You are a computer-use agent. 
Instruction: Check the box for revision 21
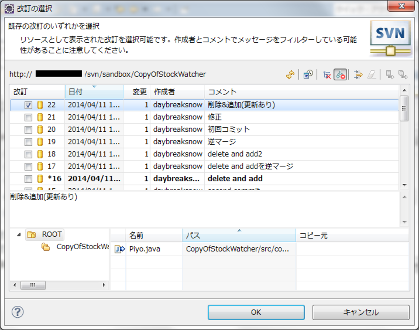pos(28,117)
